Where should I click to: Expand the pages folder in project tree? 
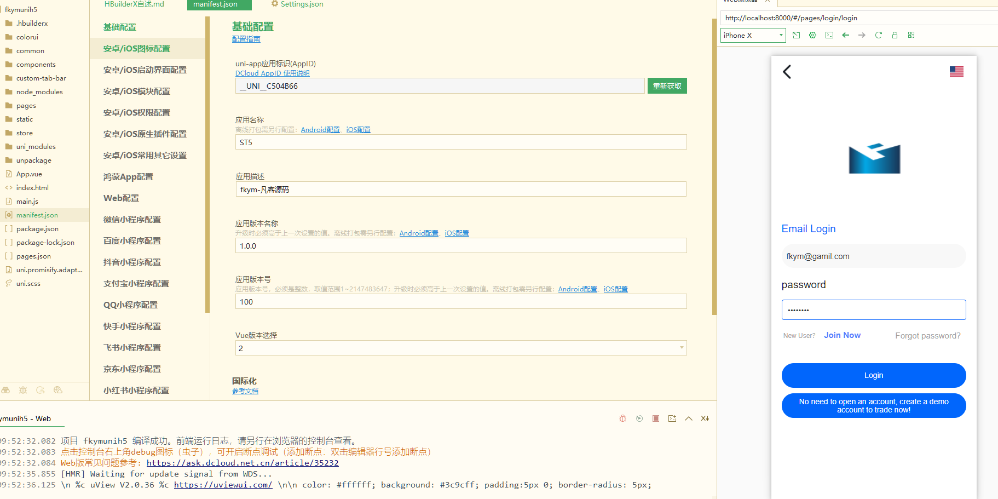coord(26,106)
